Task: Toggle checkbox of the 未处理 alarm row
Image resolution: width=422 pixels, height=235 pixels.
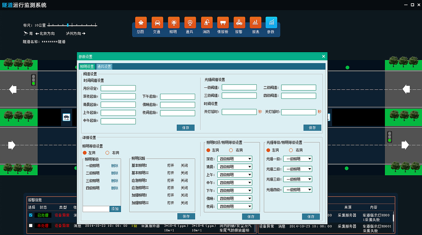Action: tap(31, 226)
